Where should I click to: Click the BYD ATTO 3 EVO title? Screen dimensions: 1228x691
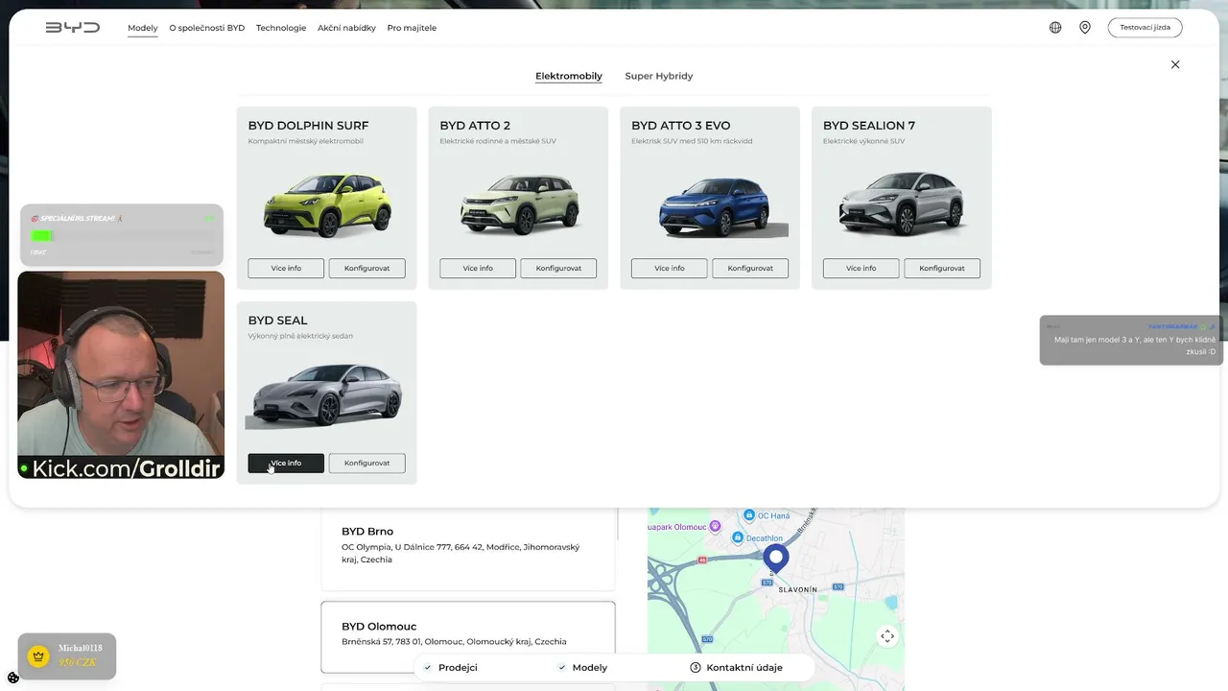click(681, 126)
